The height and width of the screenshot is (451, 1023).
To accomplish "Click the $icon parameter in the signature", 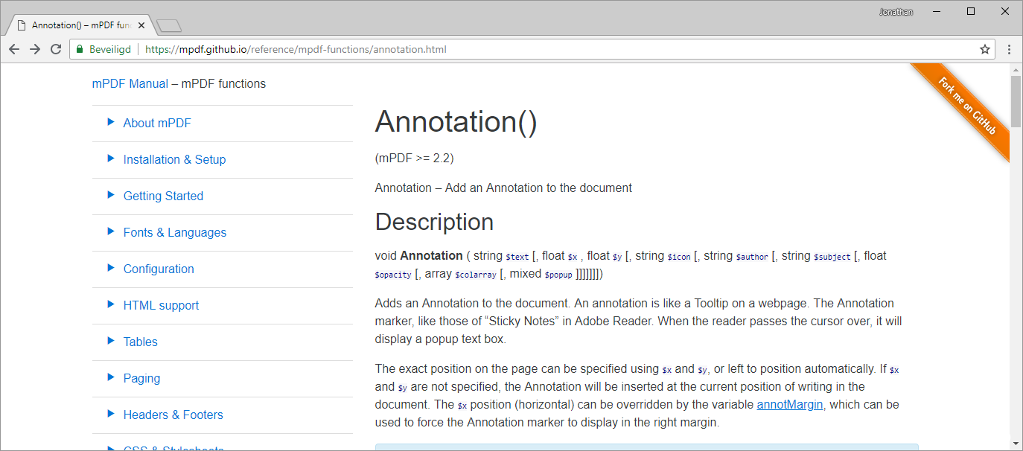I will (679, 257).
